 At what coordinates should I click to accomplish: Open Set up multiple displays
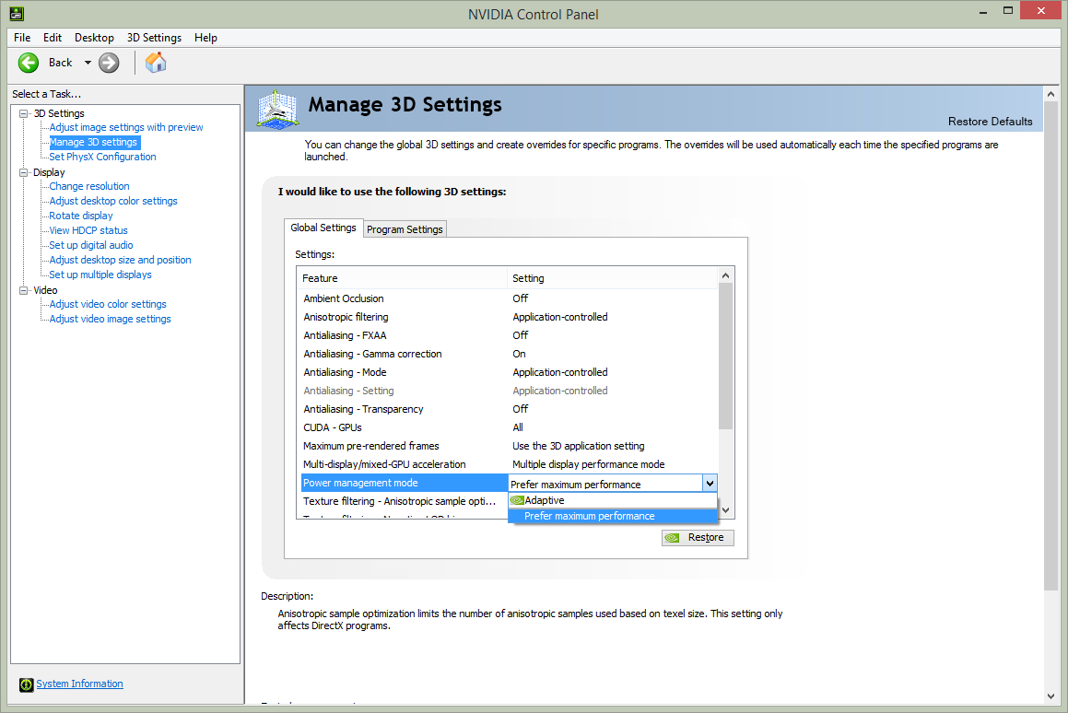[x=100, y=275]
